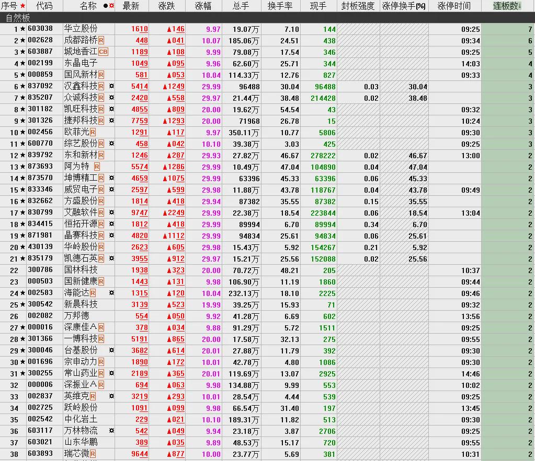Click volume 350.11万 in 欧菲光 row

click(x=244, y=133)
